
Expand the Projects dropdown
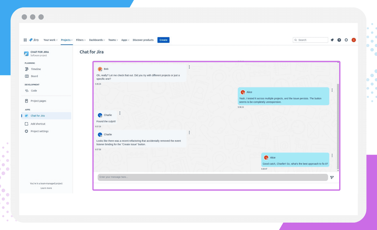pyautogui.click(x=66, y=40)
